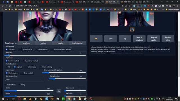
Task: Open the Chrome profile avatar
Action: pos(174,6)
